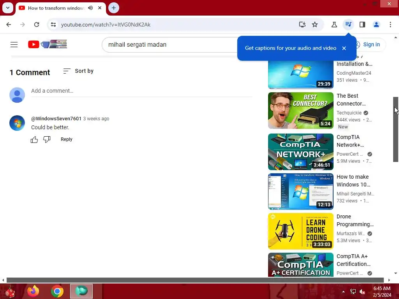
Task: Open the tab search dropdown arrow
Action: (x=8, y=8)
